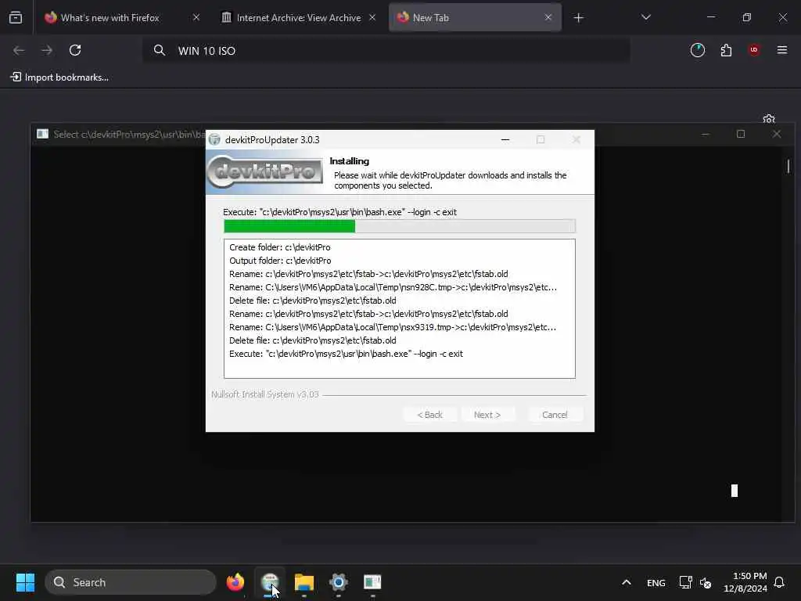This screenshot has width=801, height=601.
Task: Minimize the devkitProUpdater window
Action: 505,139
